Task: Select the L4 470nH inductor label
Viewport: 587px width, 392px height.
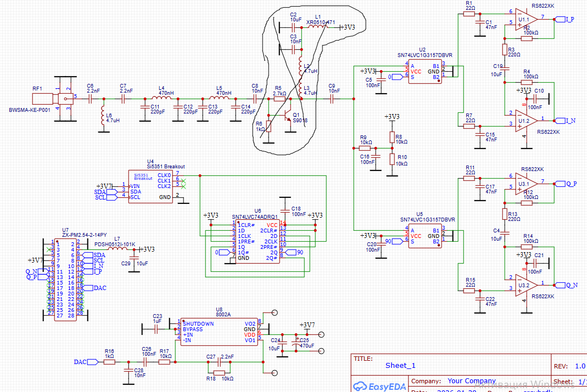Action: (166, 91)
